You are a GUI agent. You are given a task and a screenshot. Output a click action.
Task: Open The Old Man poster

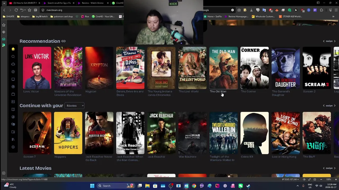tap(224, 68)
